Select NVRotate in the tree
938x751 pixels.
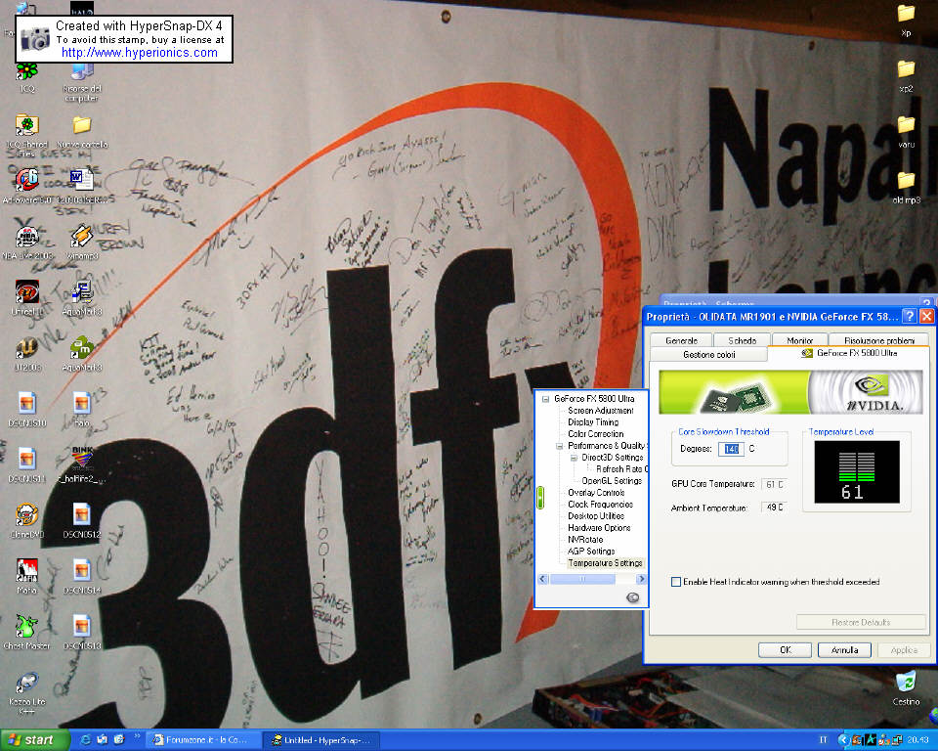[585, 540]
